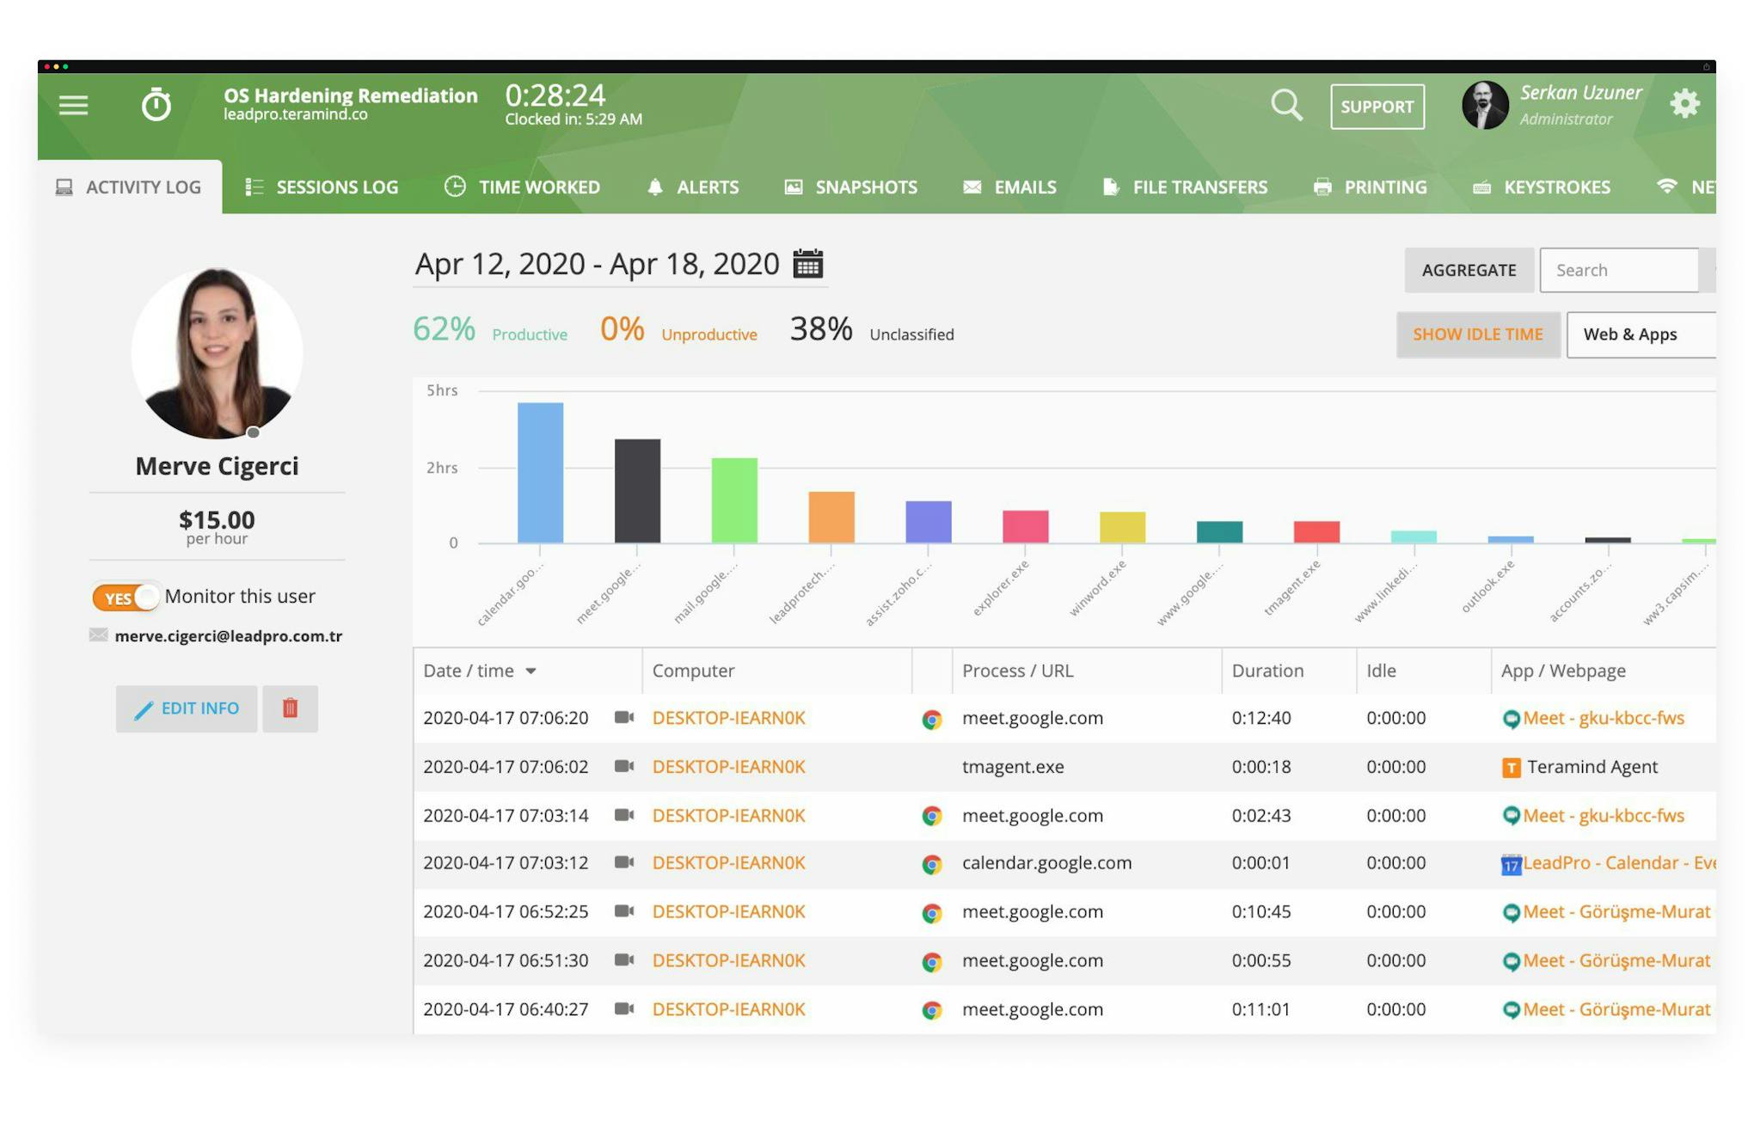This screenshot has width=1754, height=1134.
Task: Open Serkan Uzuner Administrator user menu
Action: pyautogui.click(x=1580, y=105)
